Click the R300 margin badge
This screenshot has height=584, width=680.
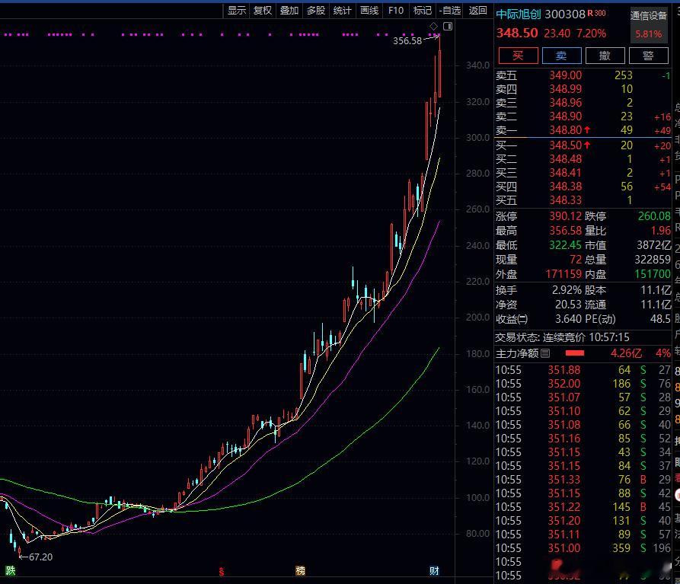[x=597, y=14]
